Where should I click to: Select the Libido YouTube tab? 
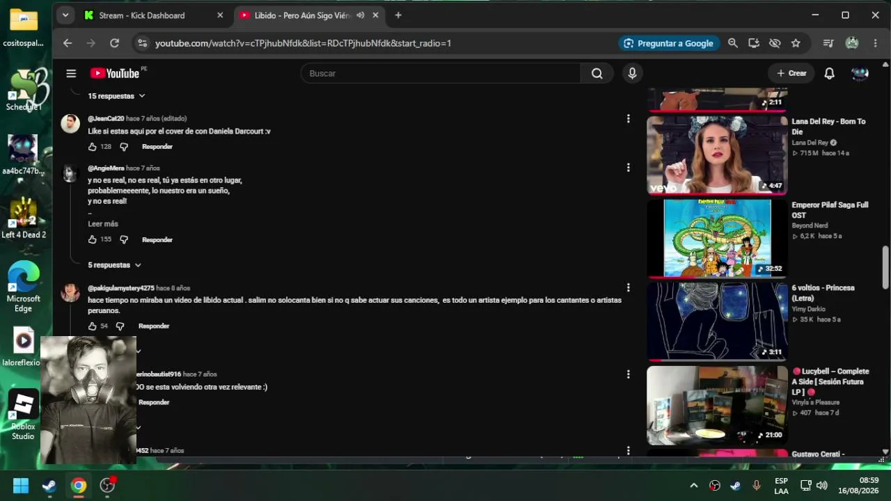[302, 15]
